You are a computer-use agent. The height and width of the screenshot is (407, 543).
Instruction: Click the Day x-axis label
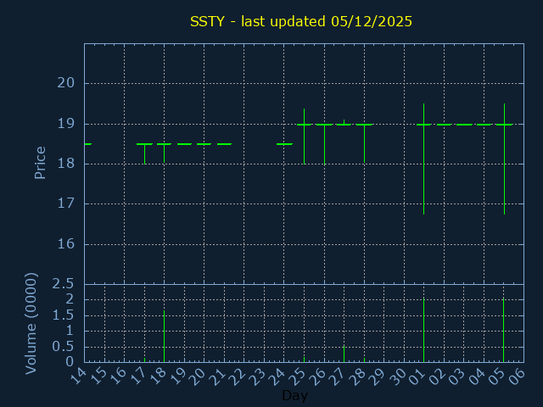pyautogui.click(x=294, y=396)
